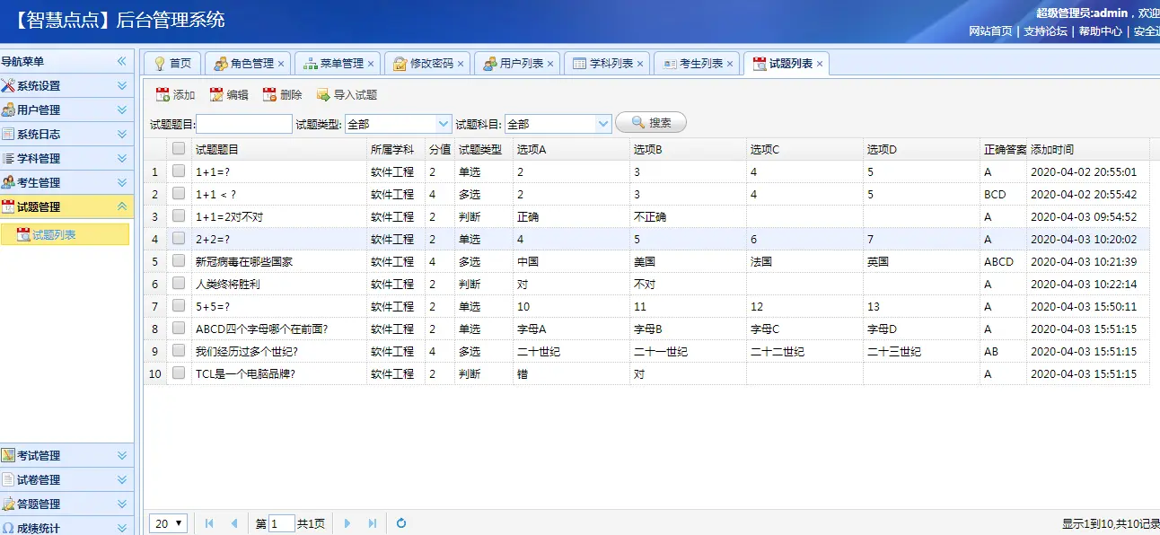Viewport: 1160px width, 535px height.
Task: Open the 试题类型 dropdown
Action: 444,124
